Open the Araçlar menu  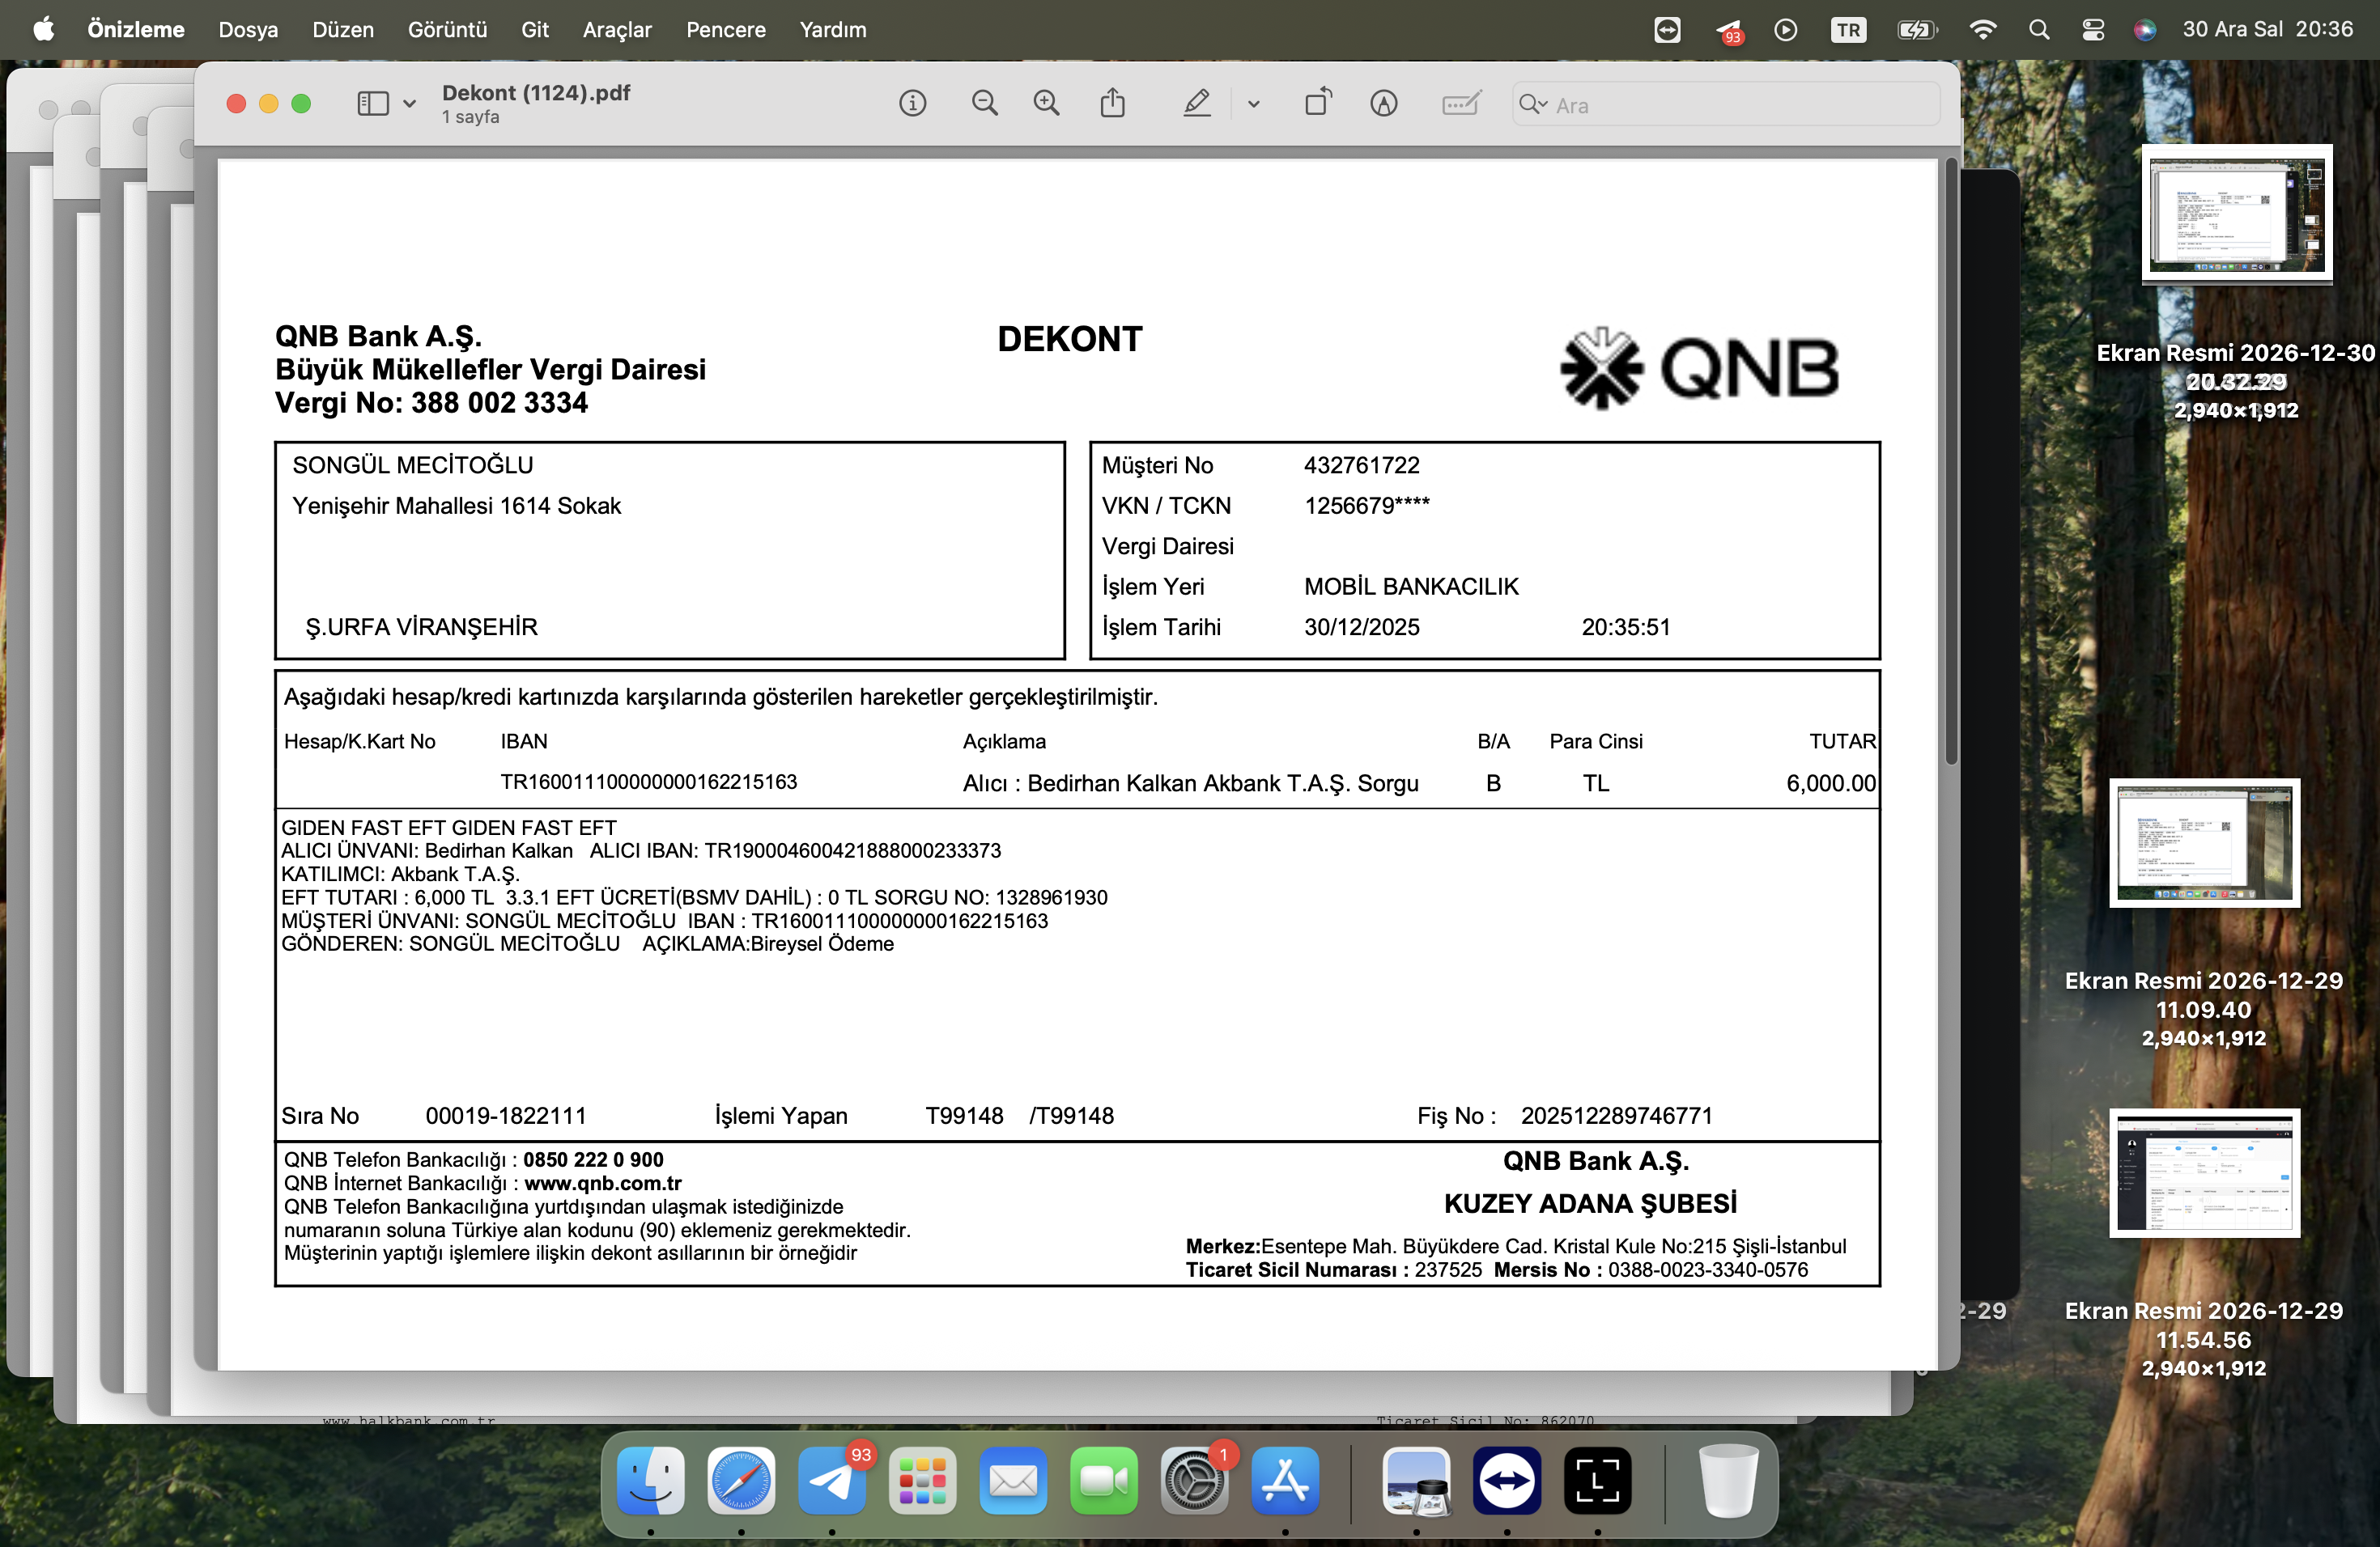pyautogui.click(x=617, y=29)
